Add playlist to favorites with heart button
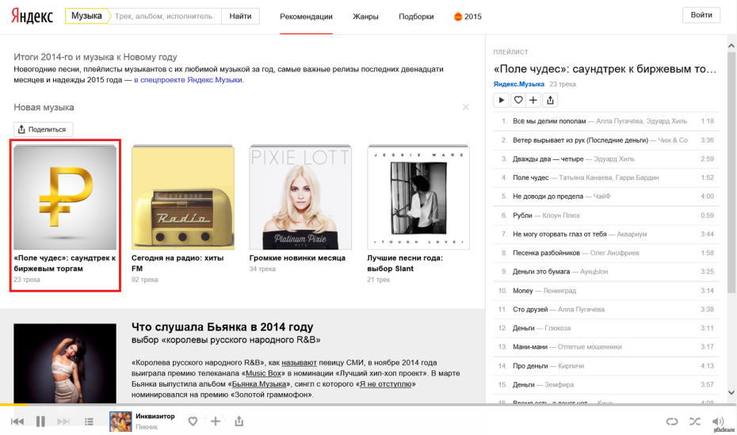737x435 pixels. click(x=518, y=100)
